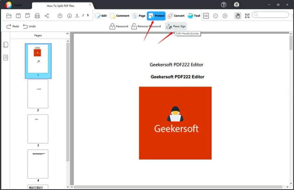294x190 pixels.
Task: Open the Comment tab
Action: point(120,16)
